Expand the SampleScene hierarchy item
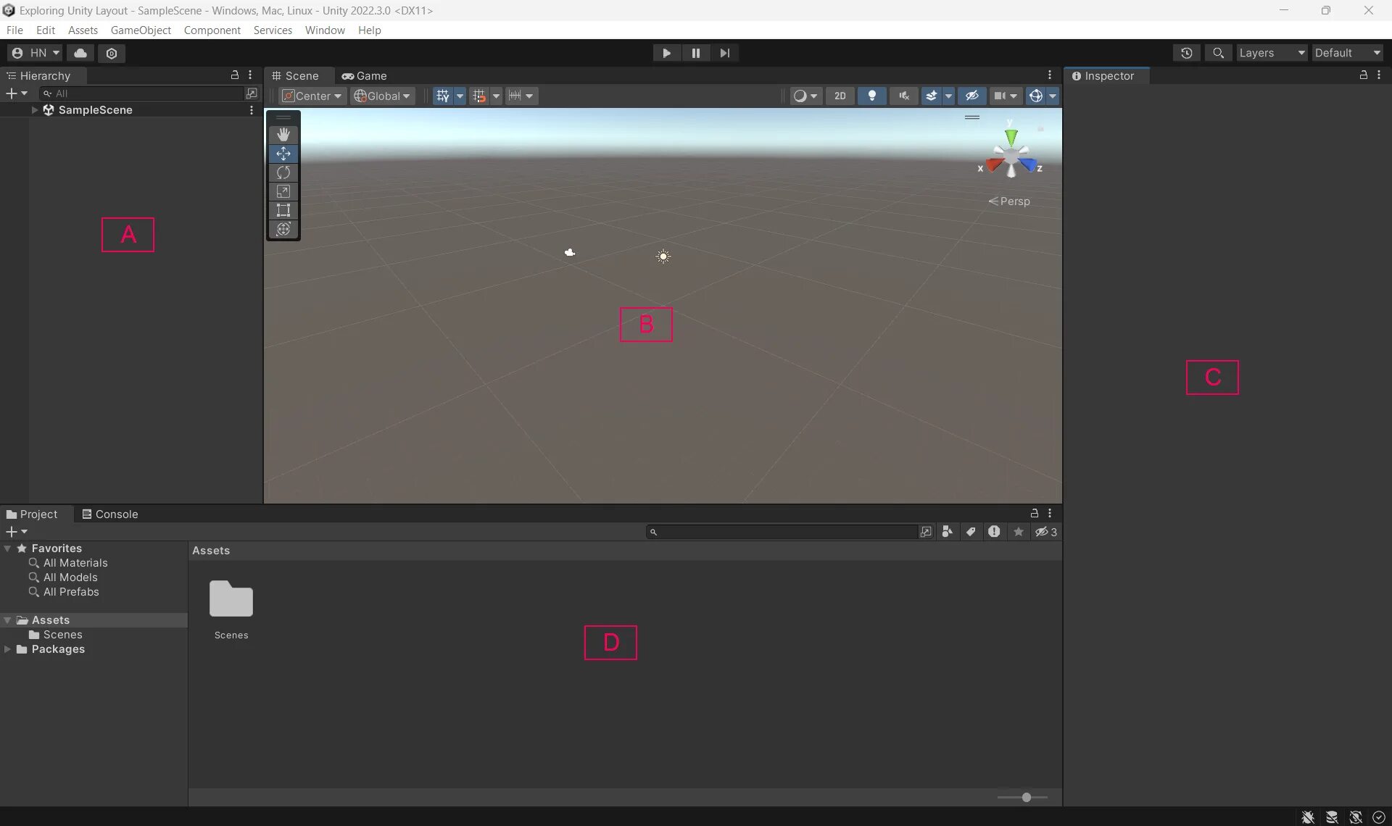The height and width of the screenshot is (826, 1392). tap(34, 110)
